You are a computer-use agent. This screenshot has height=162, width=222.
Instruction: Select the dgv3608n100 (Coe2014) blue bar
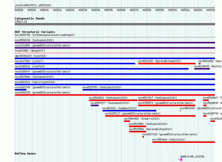pyautogui.click(x=115, y=58)
